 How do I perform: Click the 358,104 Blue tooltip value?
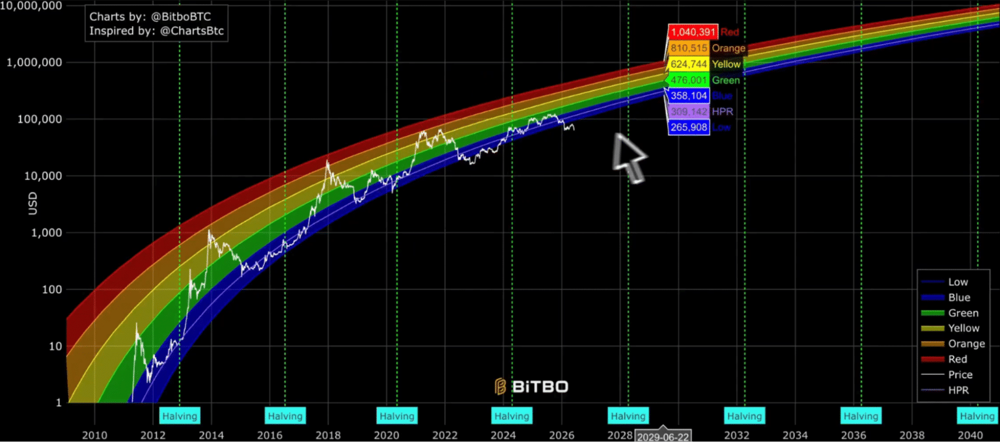[689, 96]
